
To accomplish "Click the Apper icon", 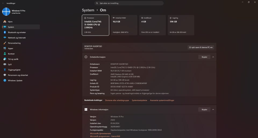I will coord(5,48).
